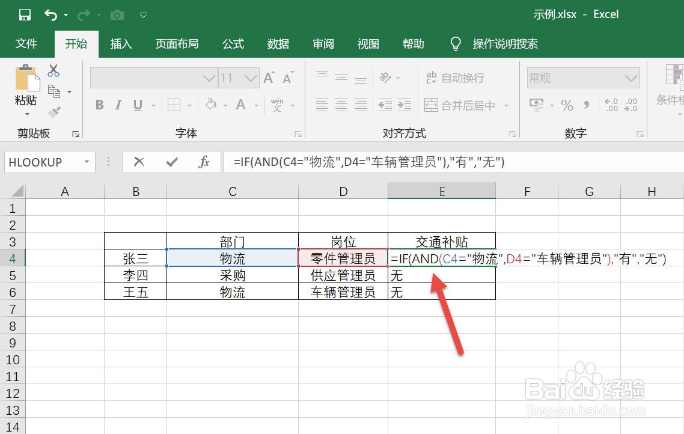The height and width of the screenshot is (434, 684).
Task: Open the 文件 menu
Action: pyautogui.click(x=28, y=43)
